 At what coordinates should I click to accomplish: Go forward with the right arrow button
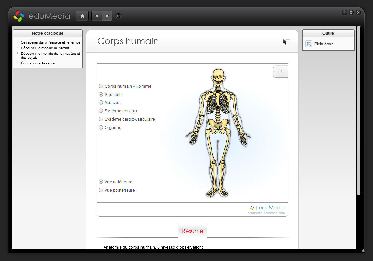click(x=107, y=16)
